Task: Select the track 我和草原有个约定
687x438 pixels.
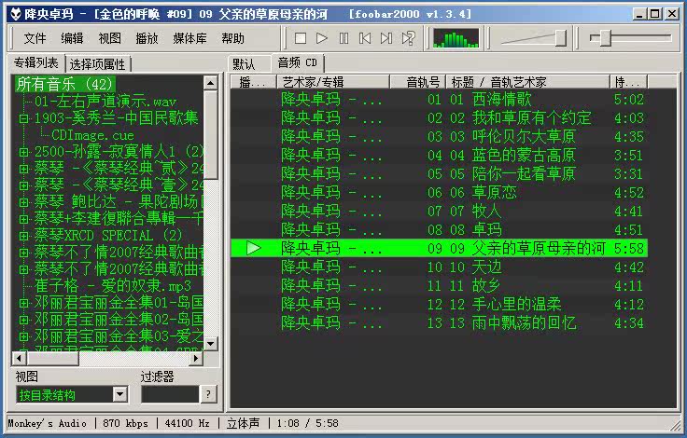Action: 439,118
